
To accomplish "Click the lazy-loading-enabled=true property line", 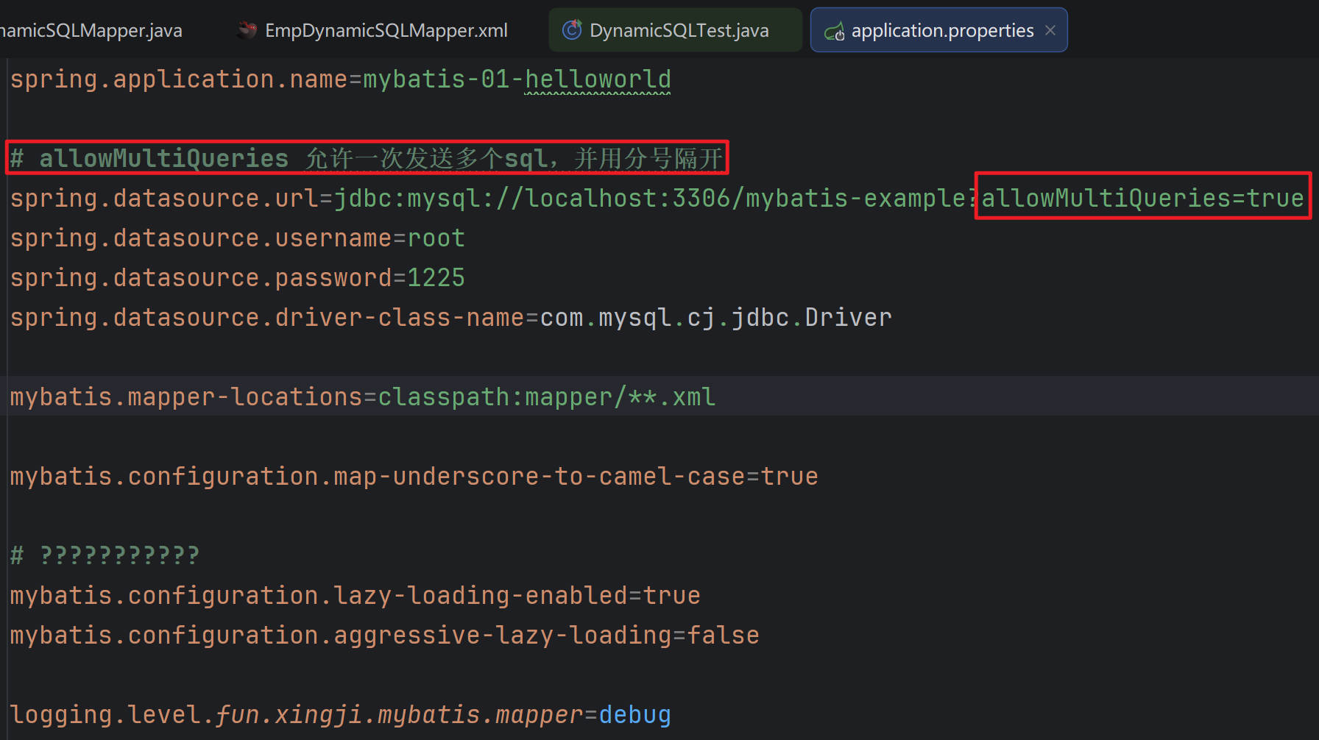I will tap(354, 595).
